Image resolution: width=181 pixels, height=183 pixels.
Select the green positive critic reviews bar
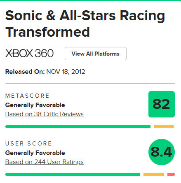tap(78, 127)
